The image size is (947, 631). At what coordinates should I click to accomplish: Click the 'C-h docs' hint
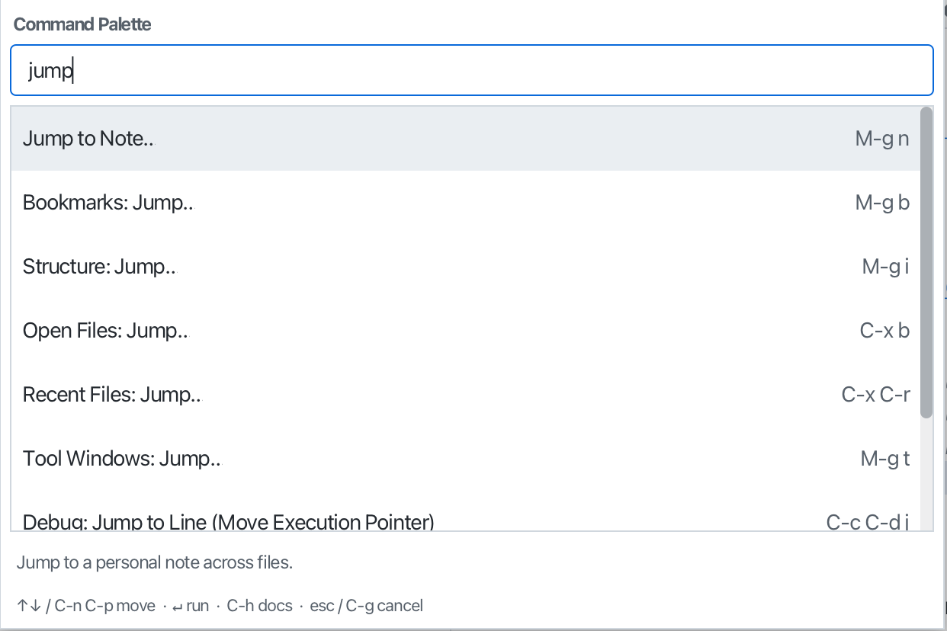point(259,606)
